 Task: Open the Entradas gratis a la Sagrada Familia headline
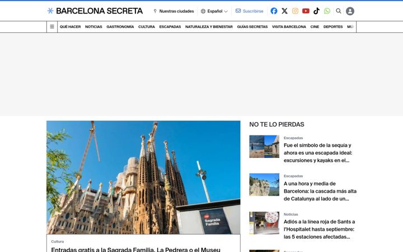(135, 249)
